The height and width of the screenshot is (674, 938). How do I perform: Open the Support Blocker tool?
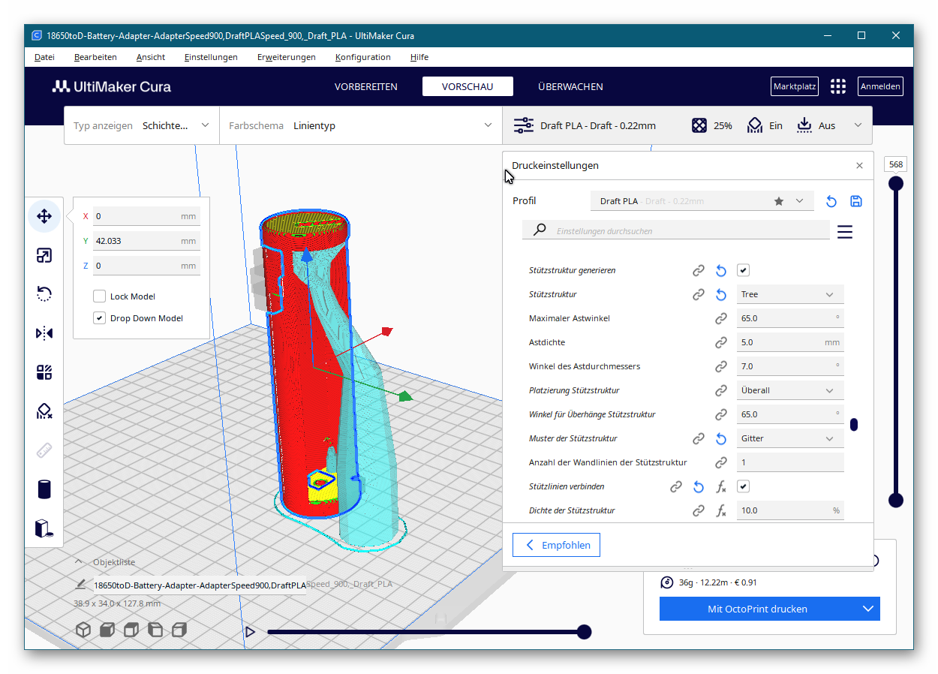tap(44, 411)
